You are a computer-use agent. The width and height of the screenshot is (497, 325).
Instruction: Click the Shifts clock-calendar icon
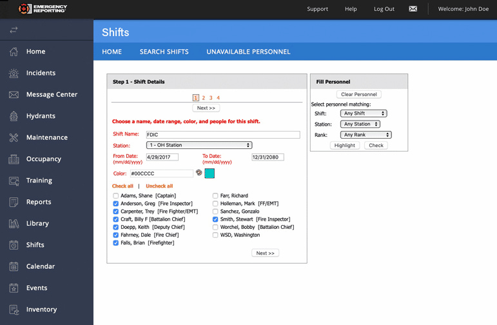14,245
